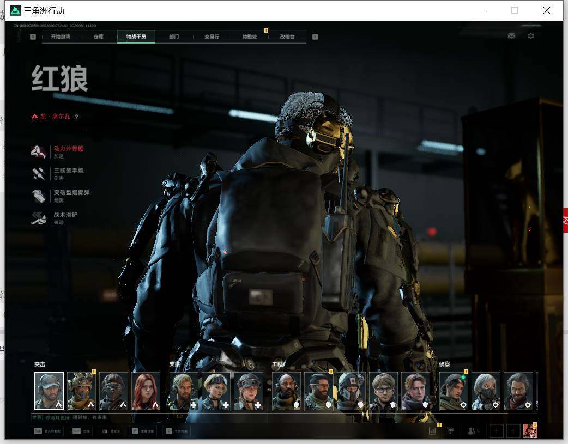The height and width of the screenshot is (444, 568).
Task: Switch to the 改枪台 tab
Action: click(287, 37)
